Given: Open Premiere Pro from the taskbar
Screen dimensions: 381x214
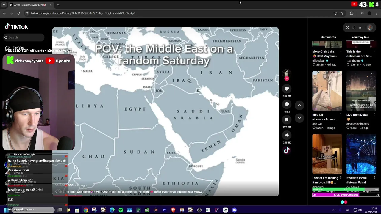Looking at the screenshot, I should [x=164, y=210].
